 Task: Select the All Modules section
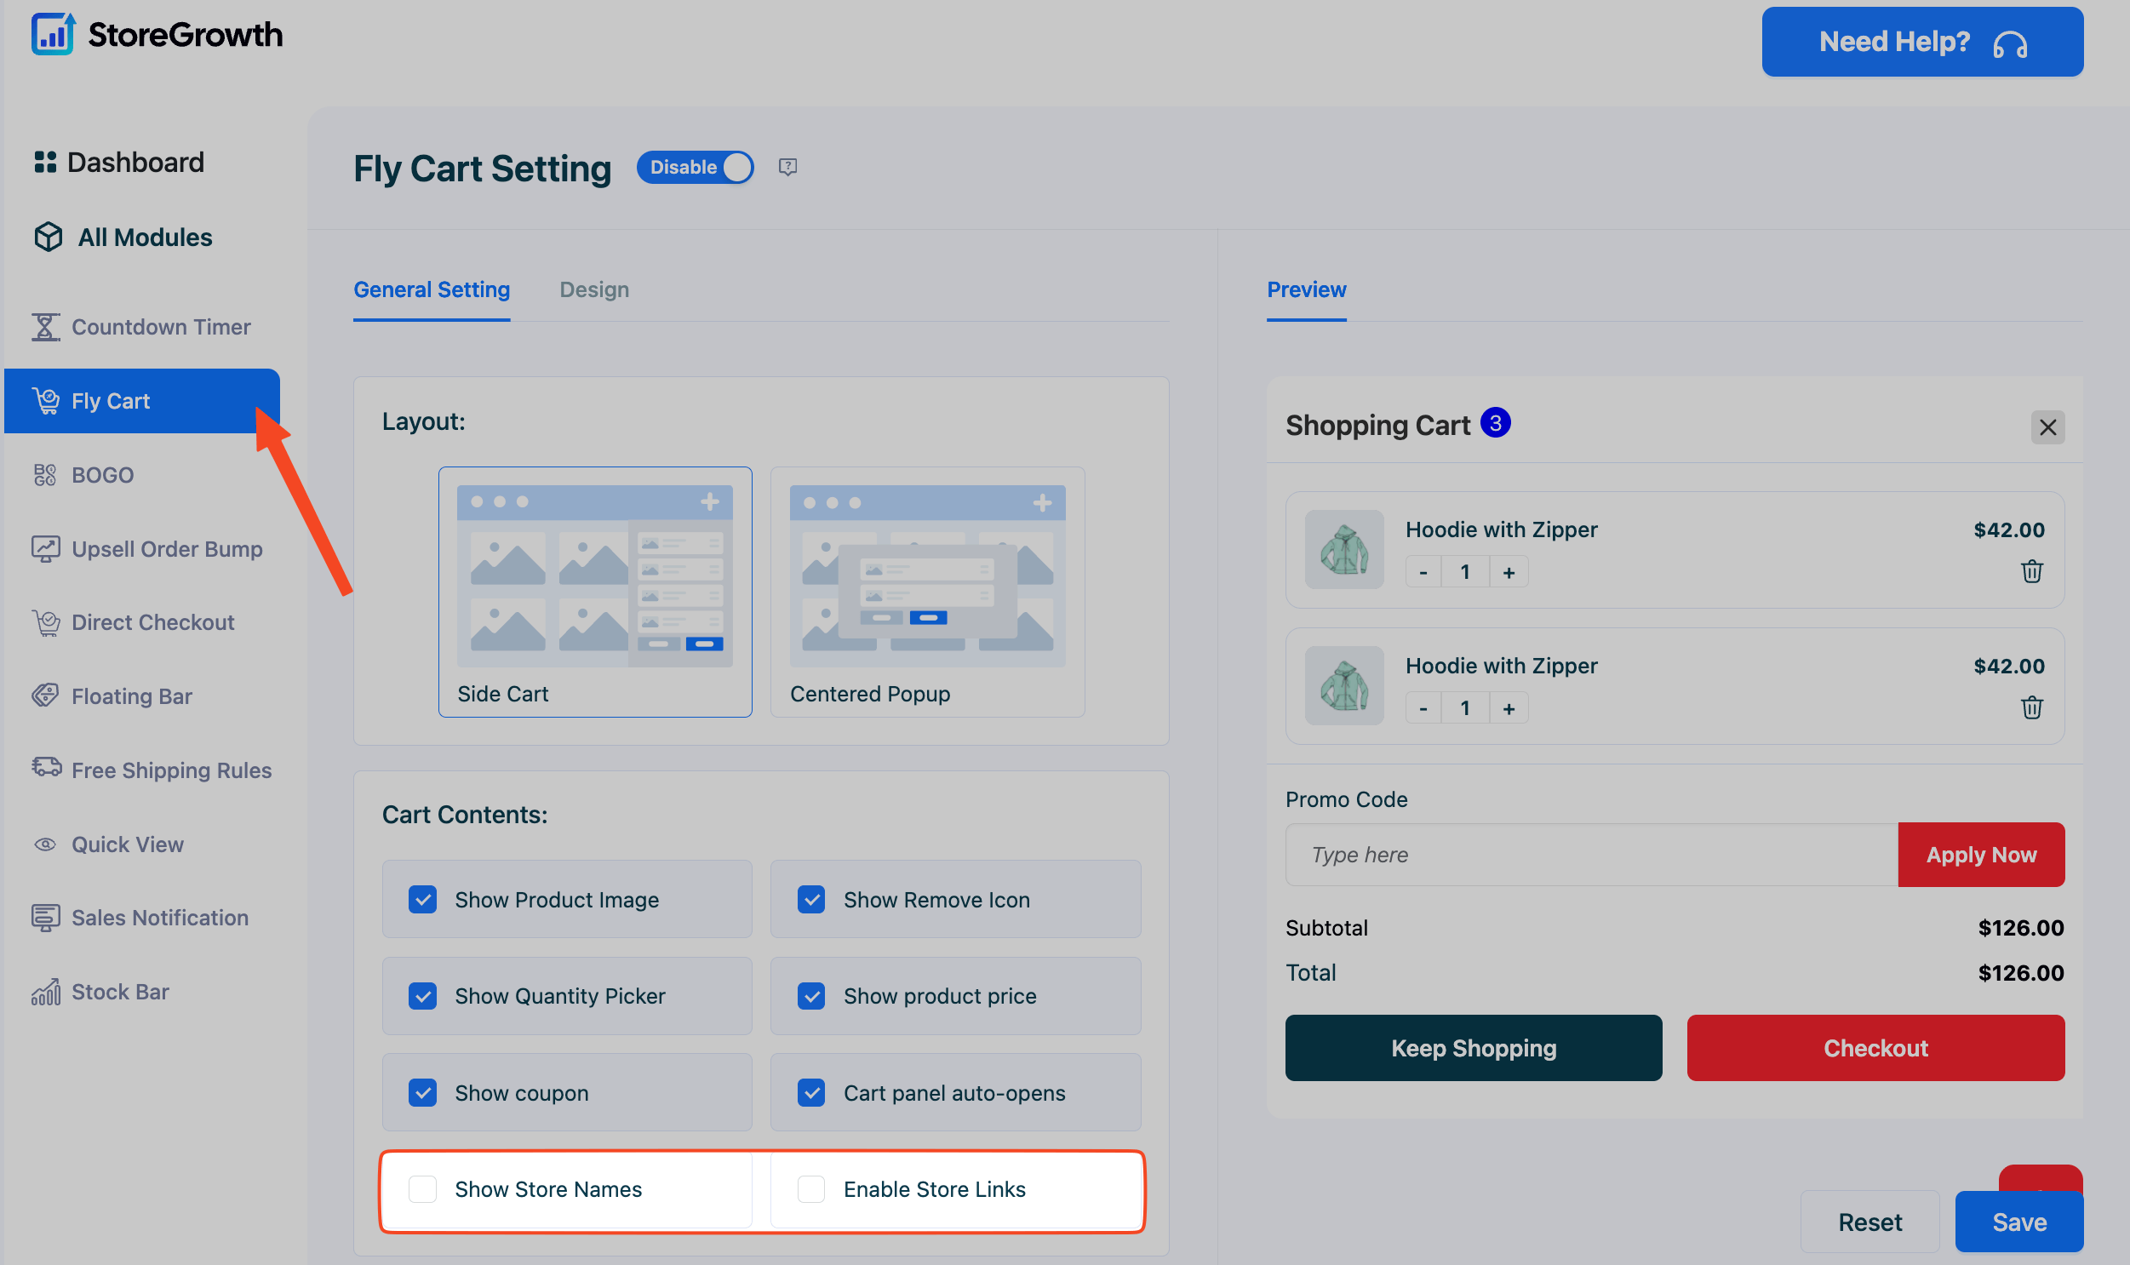(145, 237)
